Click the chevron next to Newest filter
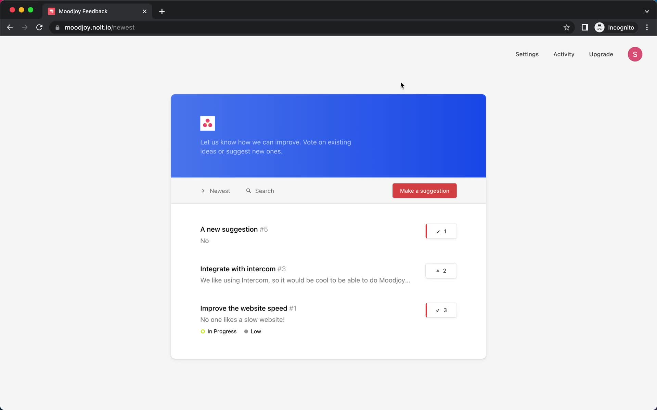 (203, 191)
